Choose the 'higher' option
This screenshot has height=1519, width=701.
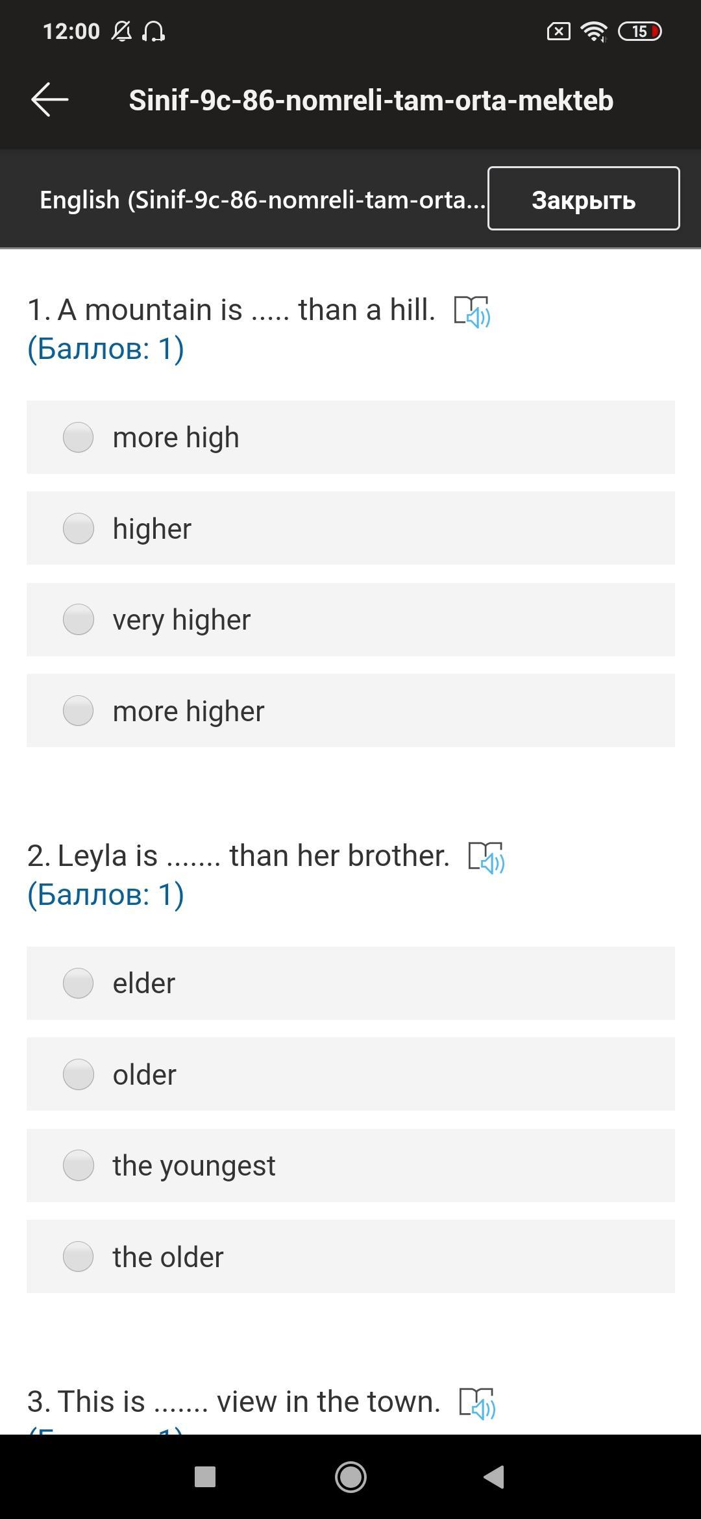79,528
